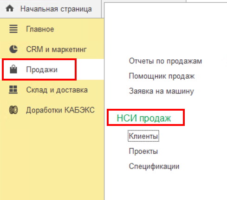Click the grid blocks icon for Склад и доставка
Screen dimensions: 227x200
pyautogui.click(x=13, y=90)
